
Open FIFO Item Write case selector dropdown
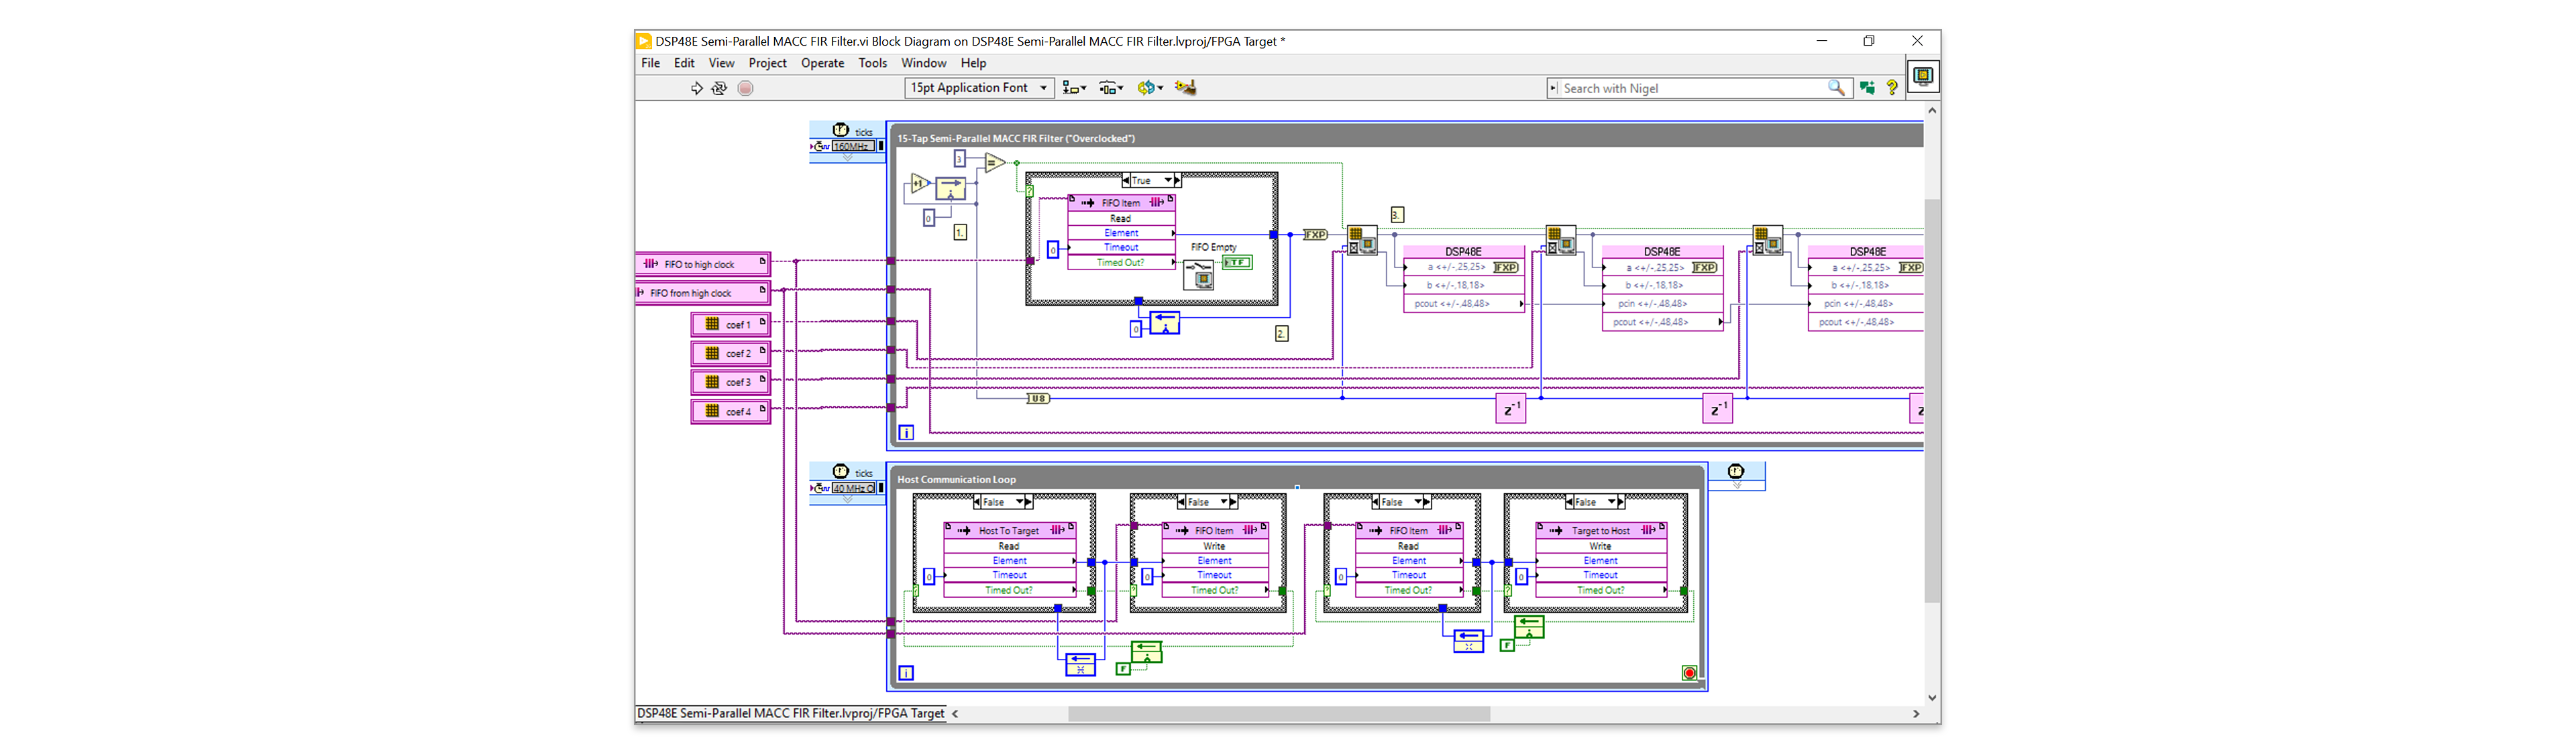1224,503
